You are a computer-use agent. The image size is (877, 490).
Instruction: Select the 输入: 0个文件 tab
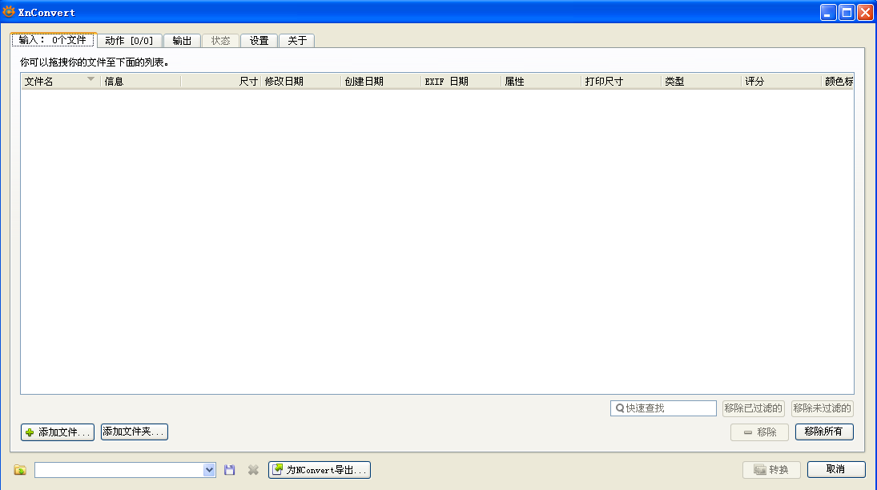[x=53, y=40]
